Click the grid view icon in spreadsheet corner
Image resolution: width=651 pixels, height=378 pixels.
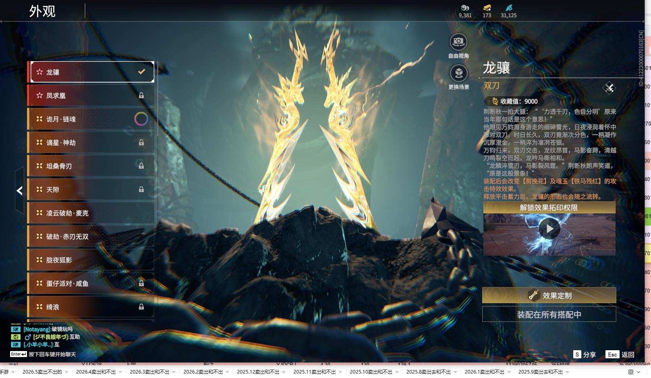tap(631, 372)
